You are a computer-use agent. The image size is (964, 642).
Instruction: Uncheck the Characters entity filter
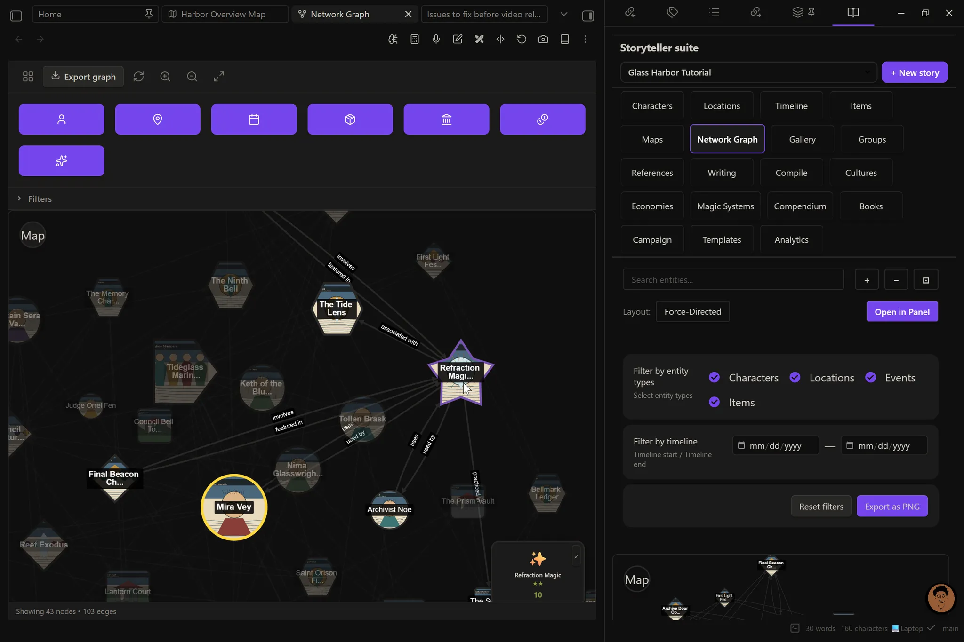[714, 378]
